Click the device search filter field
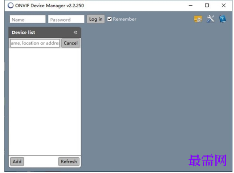The image size is (234, 173). (x=35, y=43)
